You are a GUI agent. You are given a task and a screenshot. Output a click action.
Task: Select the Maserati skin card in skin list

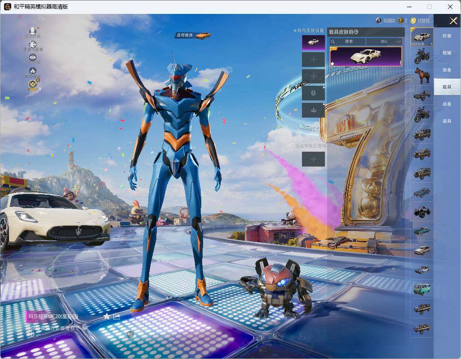pos(366,57)
